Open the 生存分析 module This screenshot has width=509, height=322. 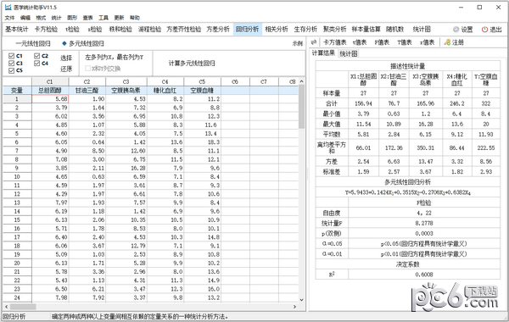pos(305,29)
